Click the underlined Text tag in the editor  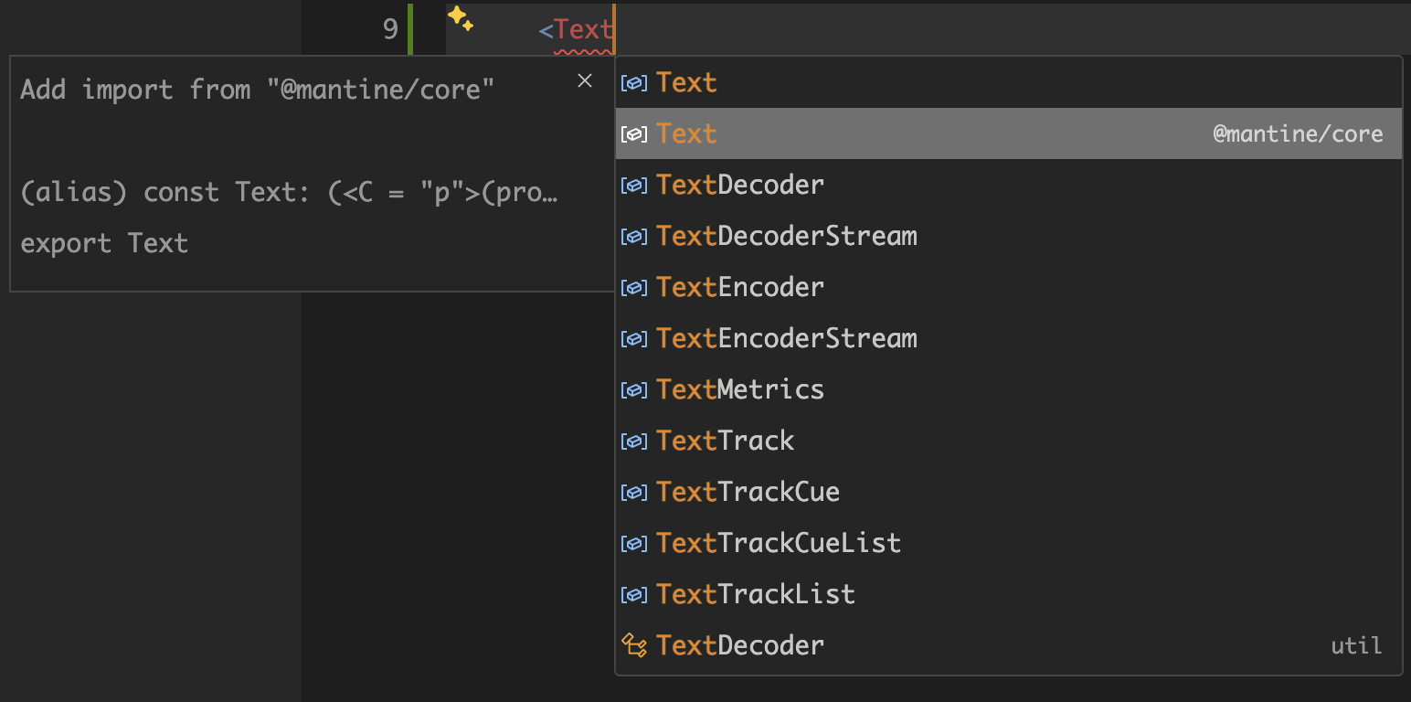point(583,30)
